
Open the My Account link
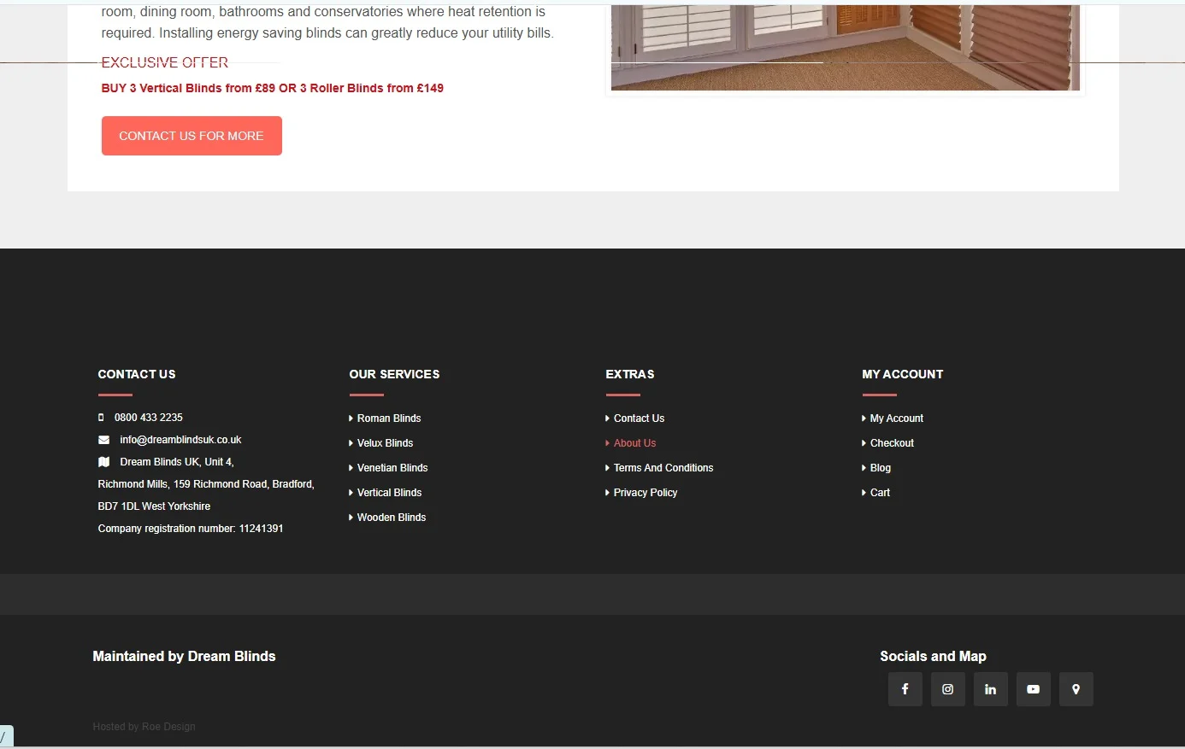tap(897, 418)
